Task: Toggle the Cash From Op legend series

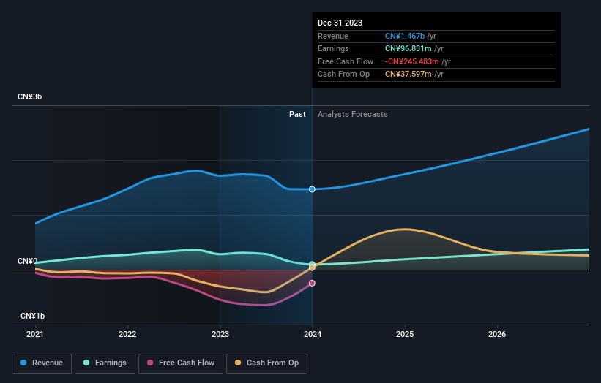Action: [266, 363]
